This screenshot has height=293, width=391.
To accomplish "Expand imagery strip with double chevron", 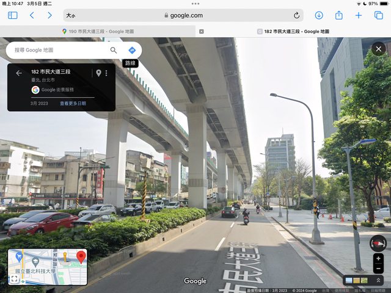I will pos(378,280).
